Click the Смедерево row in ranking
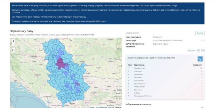This screenshot has width=216, height=108. 165,74
